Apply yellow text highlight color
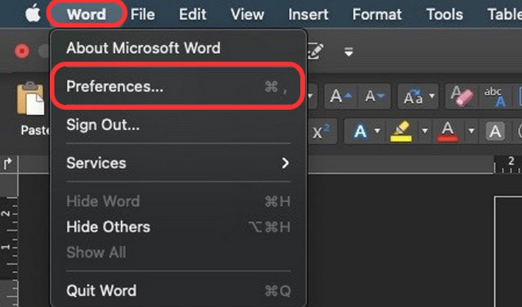 [402, 131]
